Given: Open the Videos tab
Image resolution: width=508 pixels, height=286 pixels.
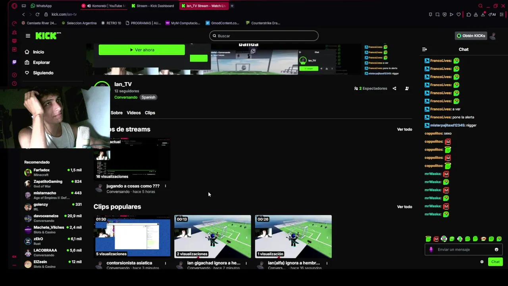Looking at the screenshot, I should tap(134, 113).
